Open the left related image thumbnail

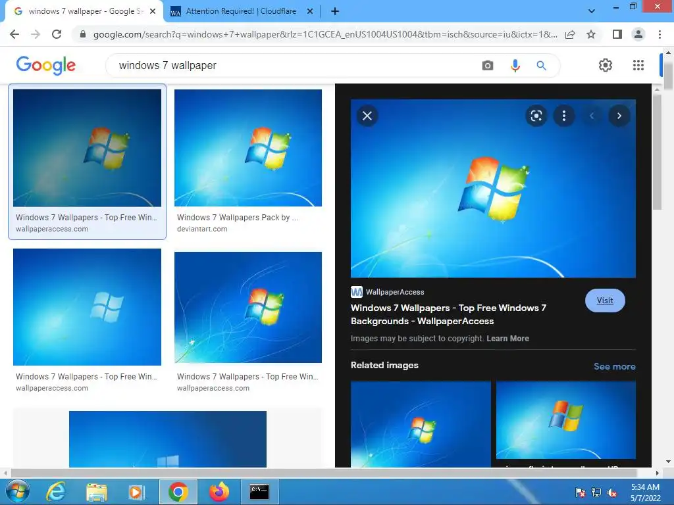421,424
